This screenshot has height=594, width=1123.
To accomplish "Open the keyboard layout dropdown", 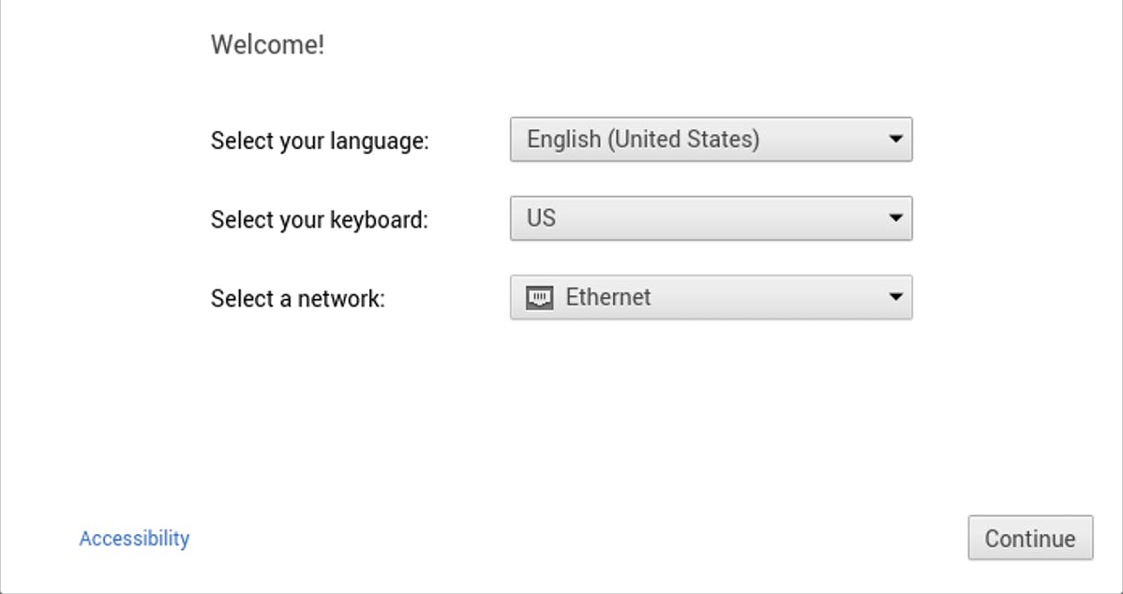I will [711, 218].
